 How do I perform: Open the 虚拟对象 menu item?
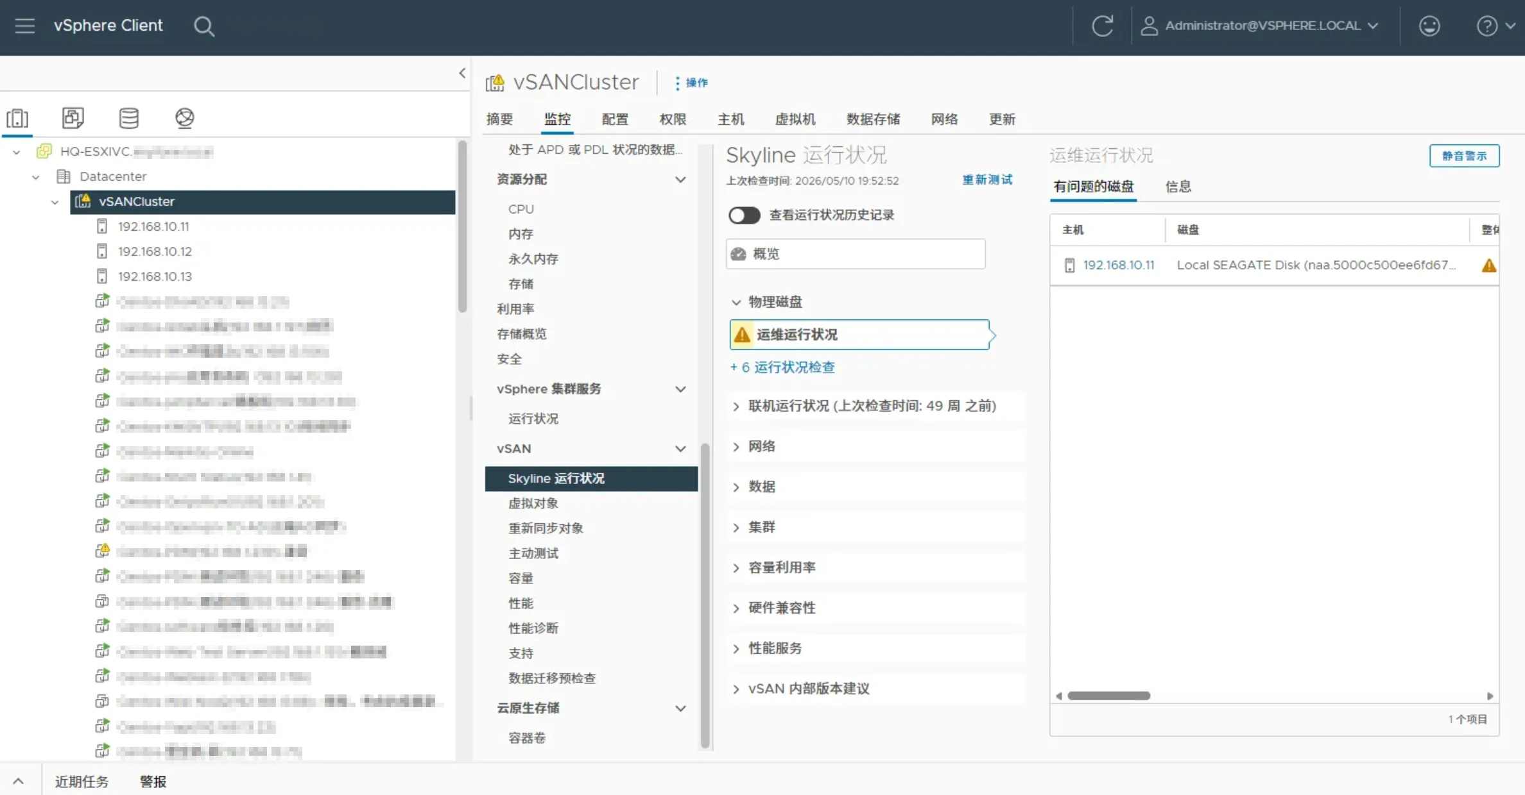click(x=533, y=504)
